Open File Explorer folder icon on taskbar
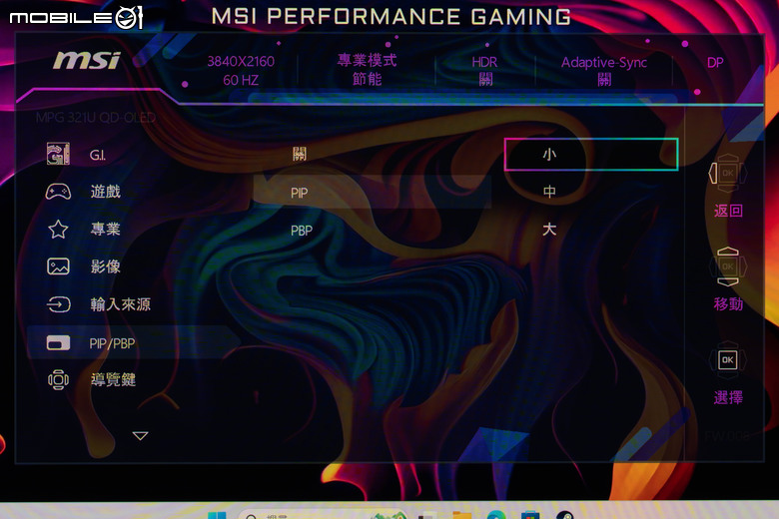Image resolution: width=779 pixels, height=519 pixels. point(462,515)
